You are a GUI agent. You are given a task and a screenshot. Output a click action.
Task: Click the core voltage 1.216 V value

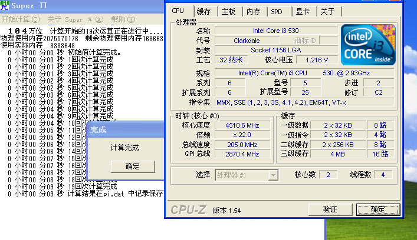pos(317,60)
